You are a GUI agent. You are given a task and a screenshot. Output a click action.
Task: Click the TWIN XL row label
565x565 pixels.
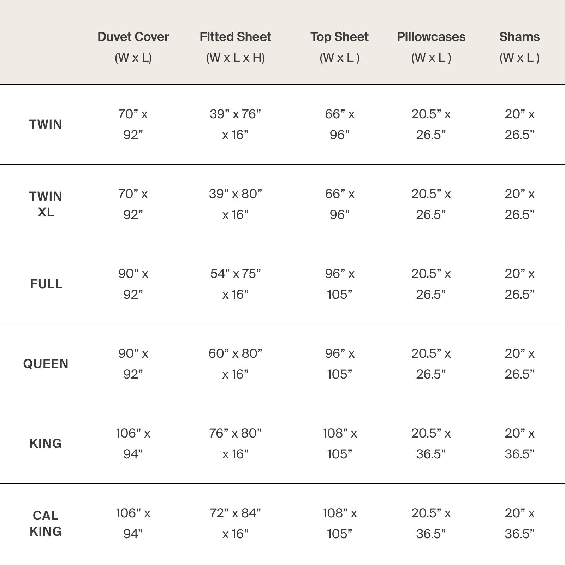coord(46,204)
